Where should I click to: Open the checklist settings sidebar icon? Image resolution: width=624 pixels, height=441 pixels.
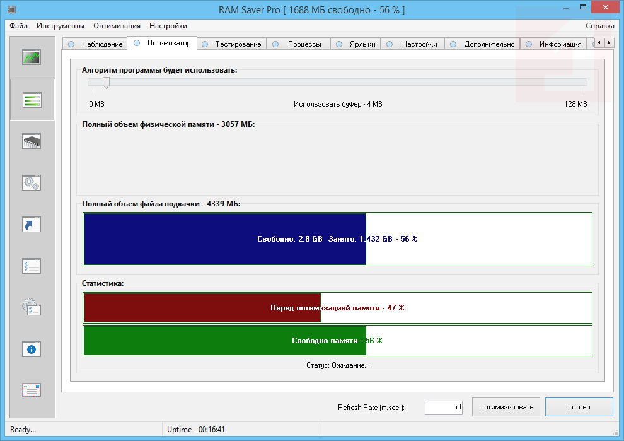click(32, 266)
